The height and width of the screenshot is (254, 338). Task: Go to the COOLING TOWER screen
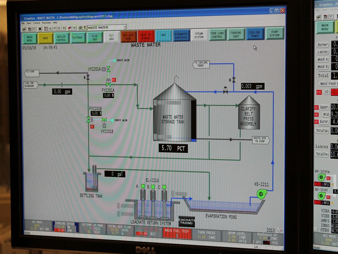(254, 34)
